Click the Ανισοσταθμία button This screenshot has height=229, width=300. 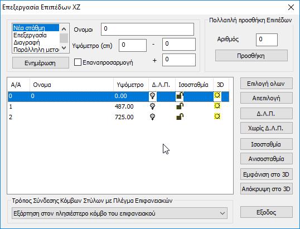click(267, 159)
